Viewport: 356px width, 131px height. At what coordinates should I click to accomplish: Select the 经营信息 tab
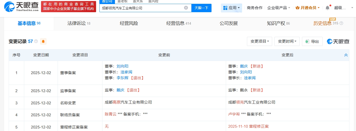[x=178, y=23]
